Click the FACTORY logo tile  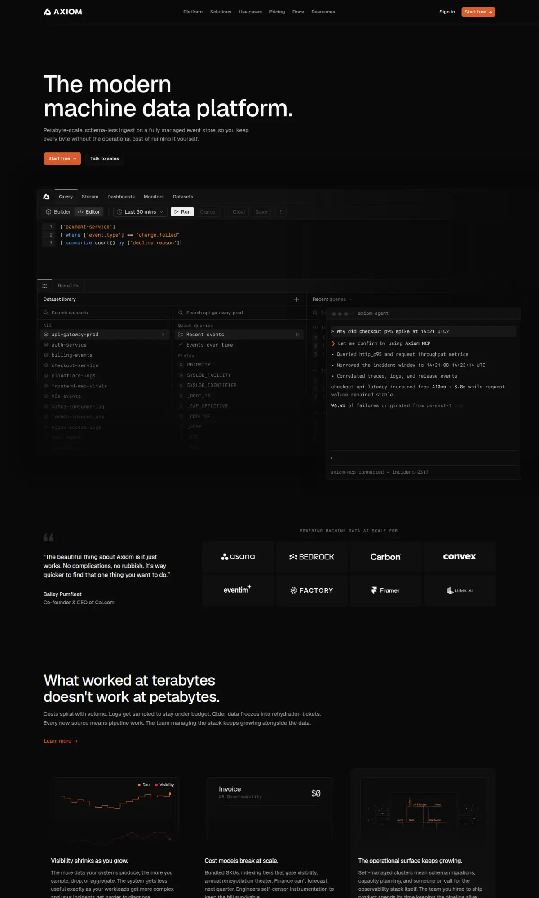[312, 590]
